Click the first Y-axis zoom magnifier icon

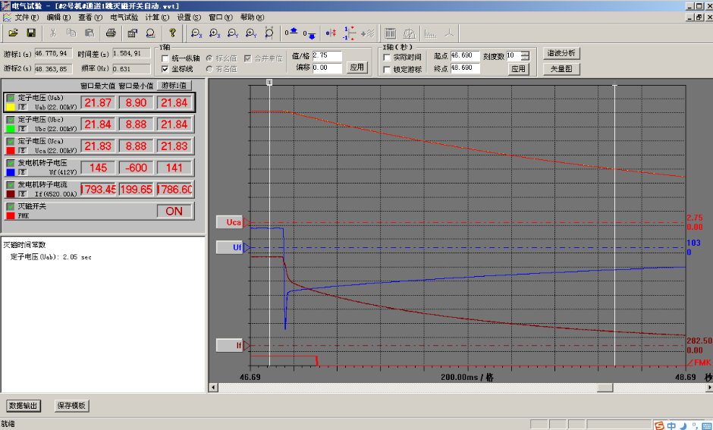(x=233, y=33)
